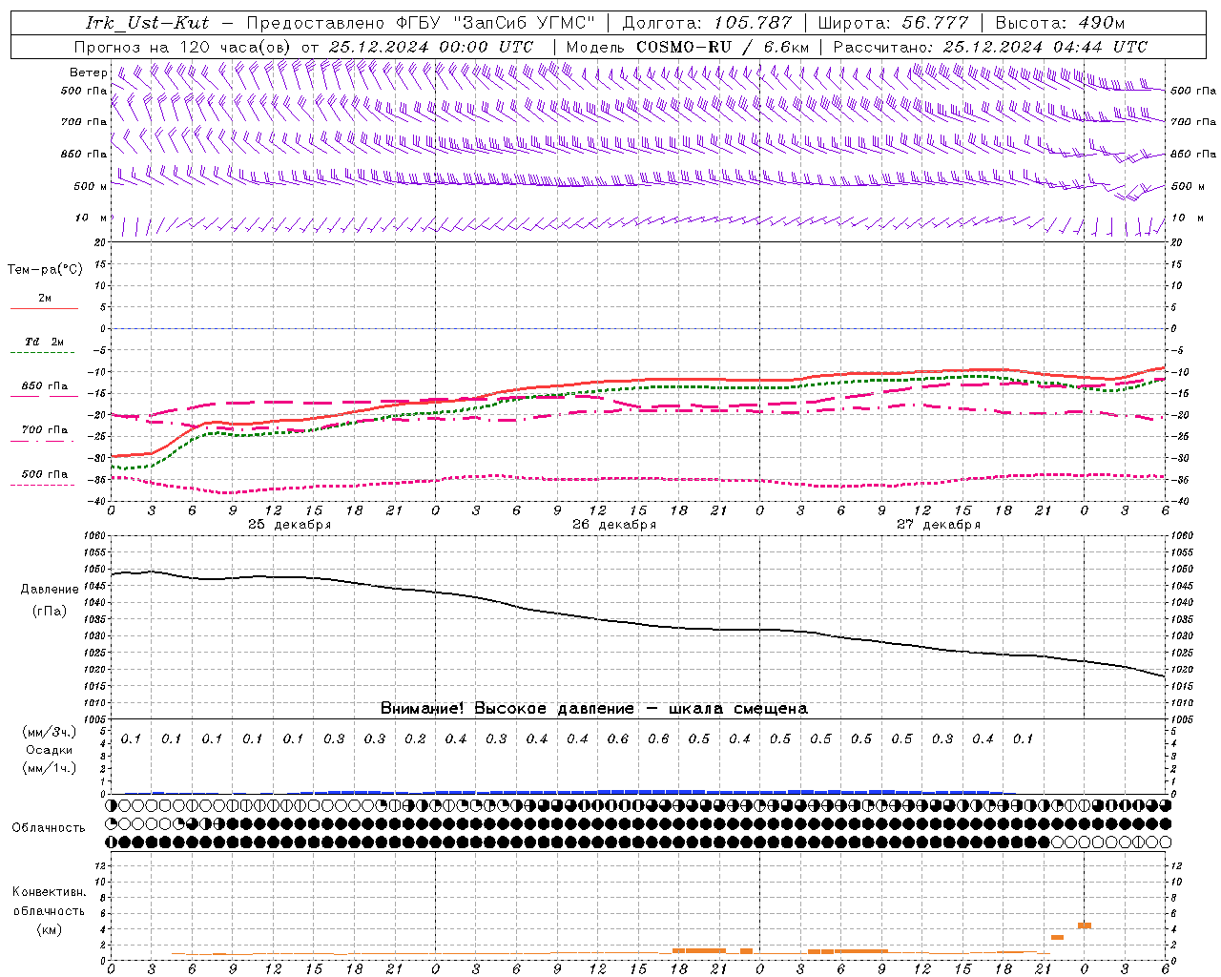The height and width of the screenshot is (977, 1221).
Task: Click the Ветер wind panel label
Action: point(88,73)
